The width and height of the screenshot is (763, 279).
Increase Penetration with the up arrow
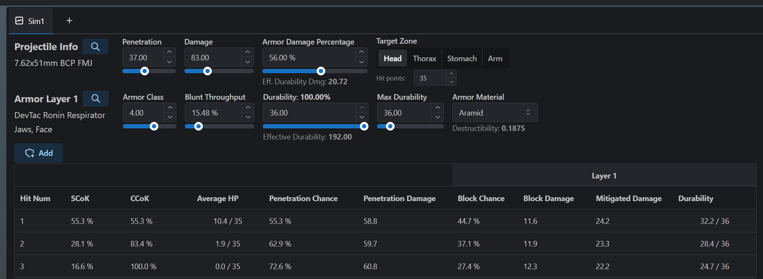(169, 52)
